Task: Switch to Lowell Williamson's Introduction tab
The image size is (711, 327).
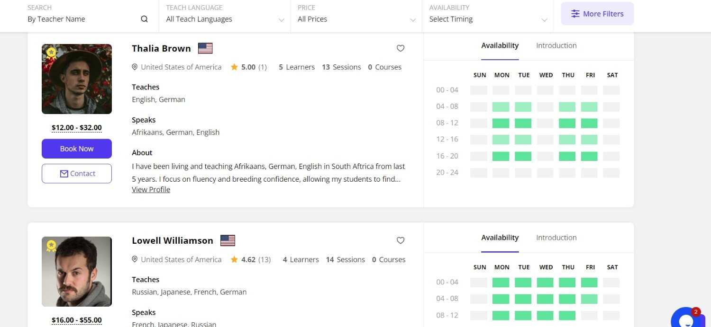Action: [x=556, y=238]
